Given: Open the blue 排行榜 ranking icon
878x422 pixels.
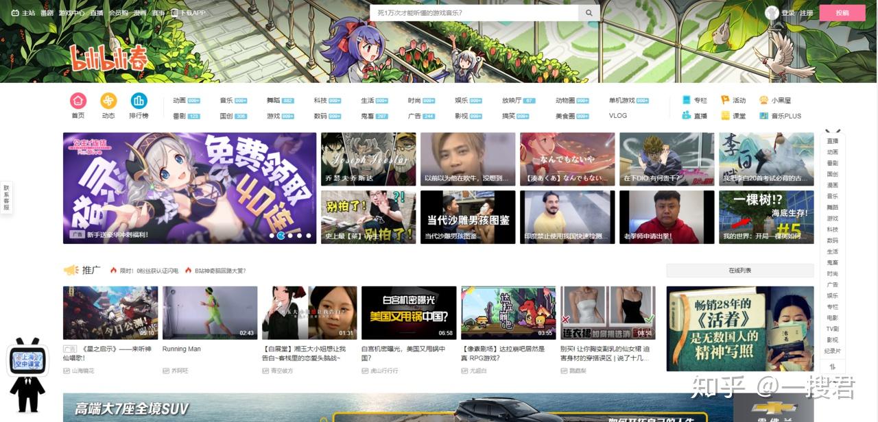Looking at the screenshot, I should click(x=139, y=101).
